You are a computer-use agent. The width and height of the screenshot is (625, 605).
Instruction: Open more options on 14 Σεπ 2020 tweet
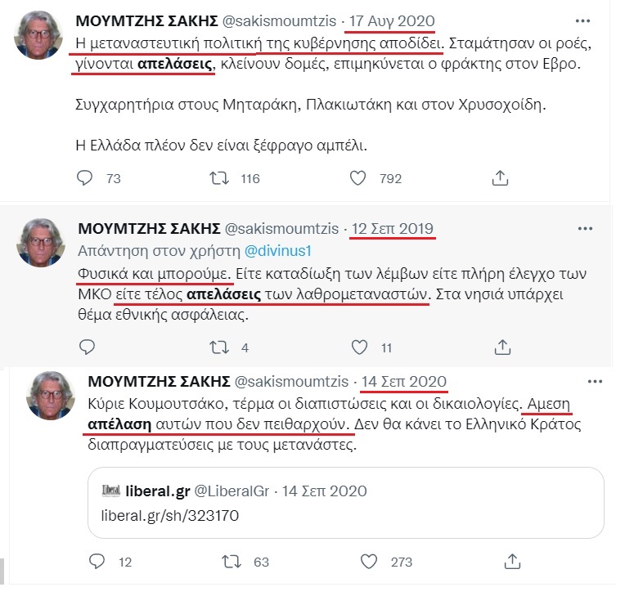click(595, 382)
